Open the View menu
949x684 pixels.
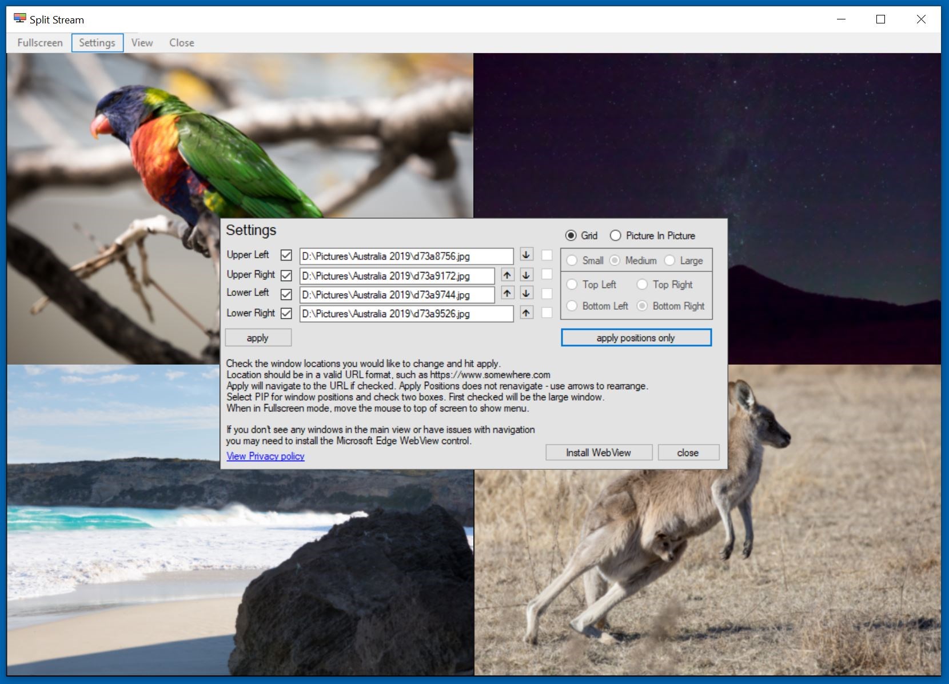(142, 43)
